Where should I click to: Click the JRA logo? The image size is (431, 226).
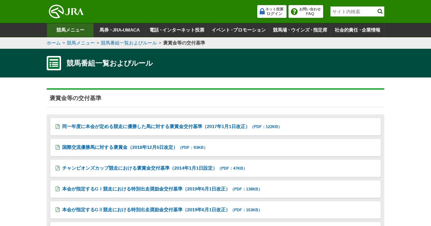point(66,11)
